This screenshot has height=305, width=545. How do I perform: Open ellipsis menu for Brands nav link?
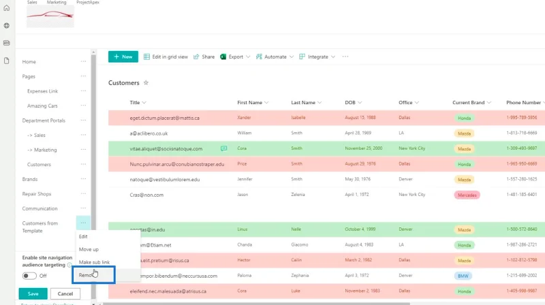pos(83,179)
